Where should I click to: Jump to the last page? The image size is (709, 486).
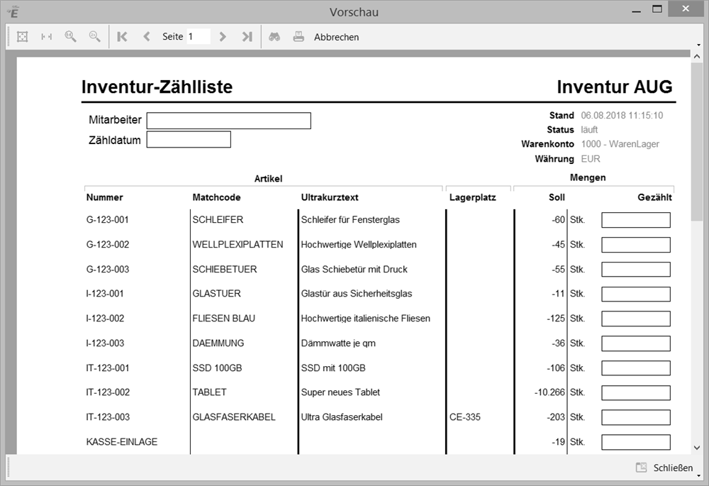click(x=247, y=37)
